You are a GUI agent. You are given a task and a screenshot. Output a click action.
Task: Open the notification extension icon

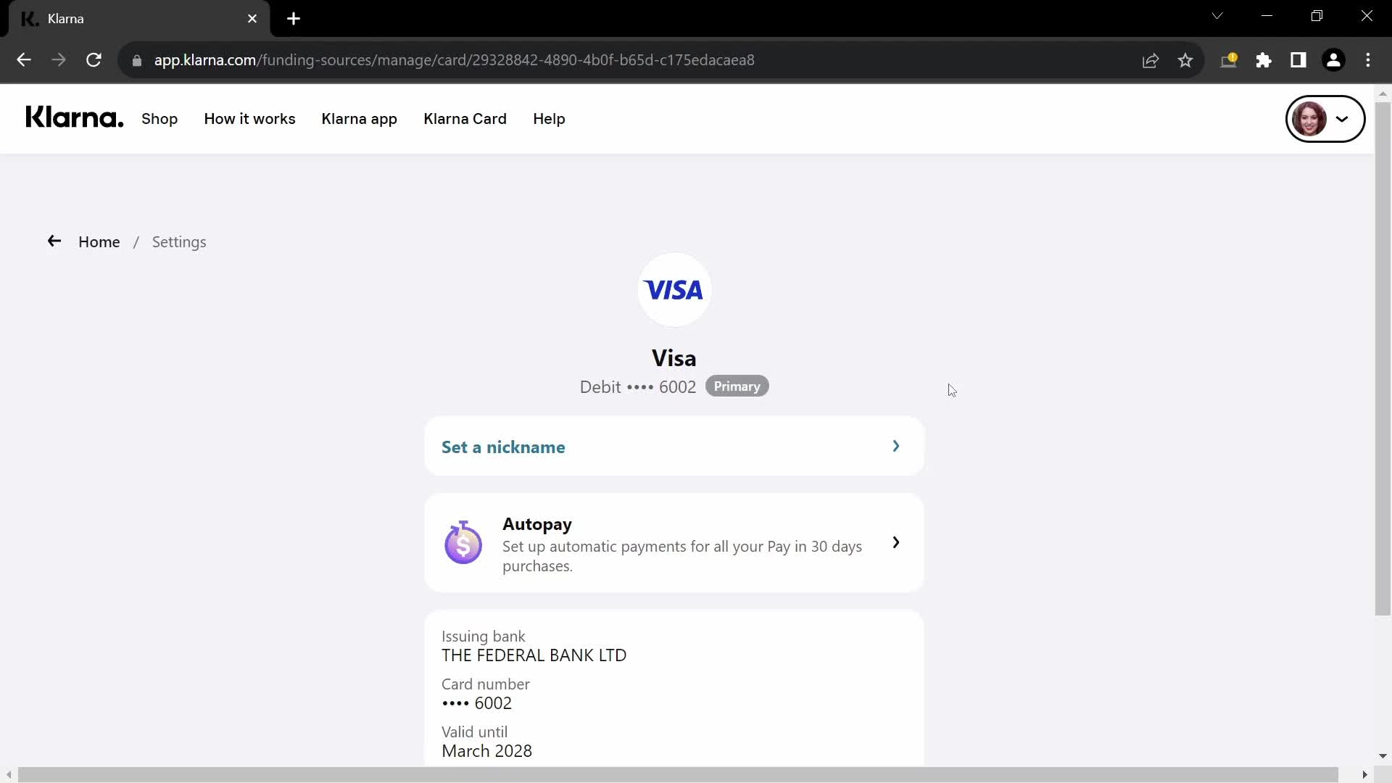1229,60
